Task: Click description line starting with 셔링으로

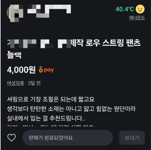Action: click(x=51, y=99)
